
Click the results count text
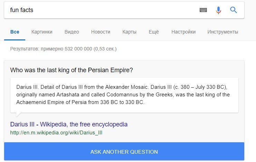coord(63,49)
